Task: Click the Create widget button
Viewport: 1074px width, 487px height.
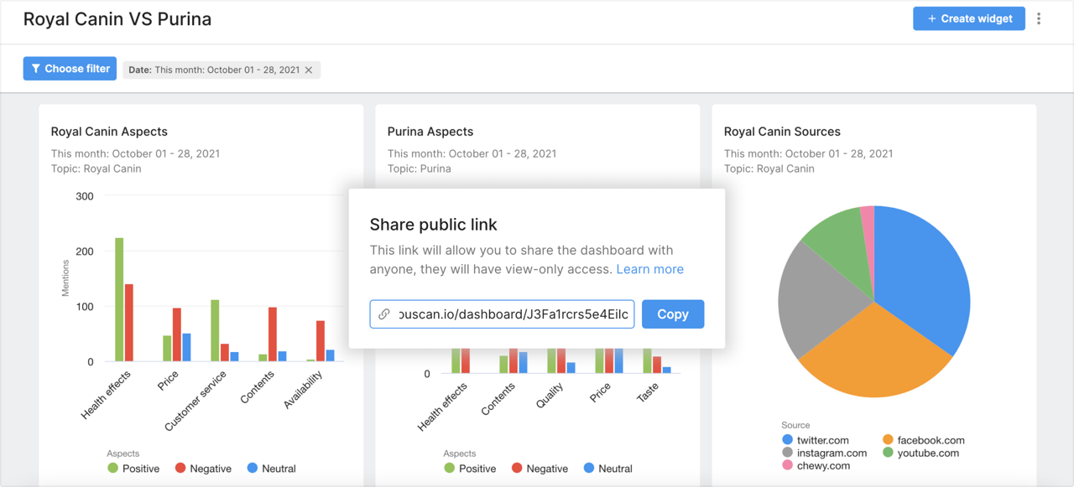Action: (969, 18)
